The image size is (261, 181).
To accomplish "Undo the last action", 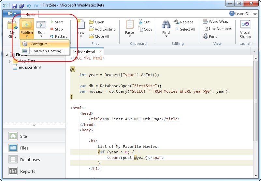I will 29,6.
